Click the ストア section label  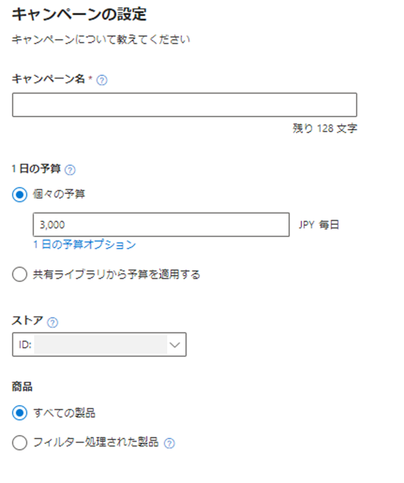tap(28, 321)
